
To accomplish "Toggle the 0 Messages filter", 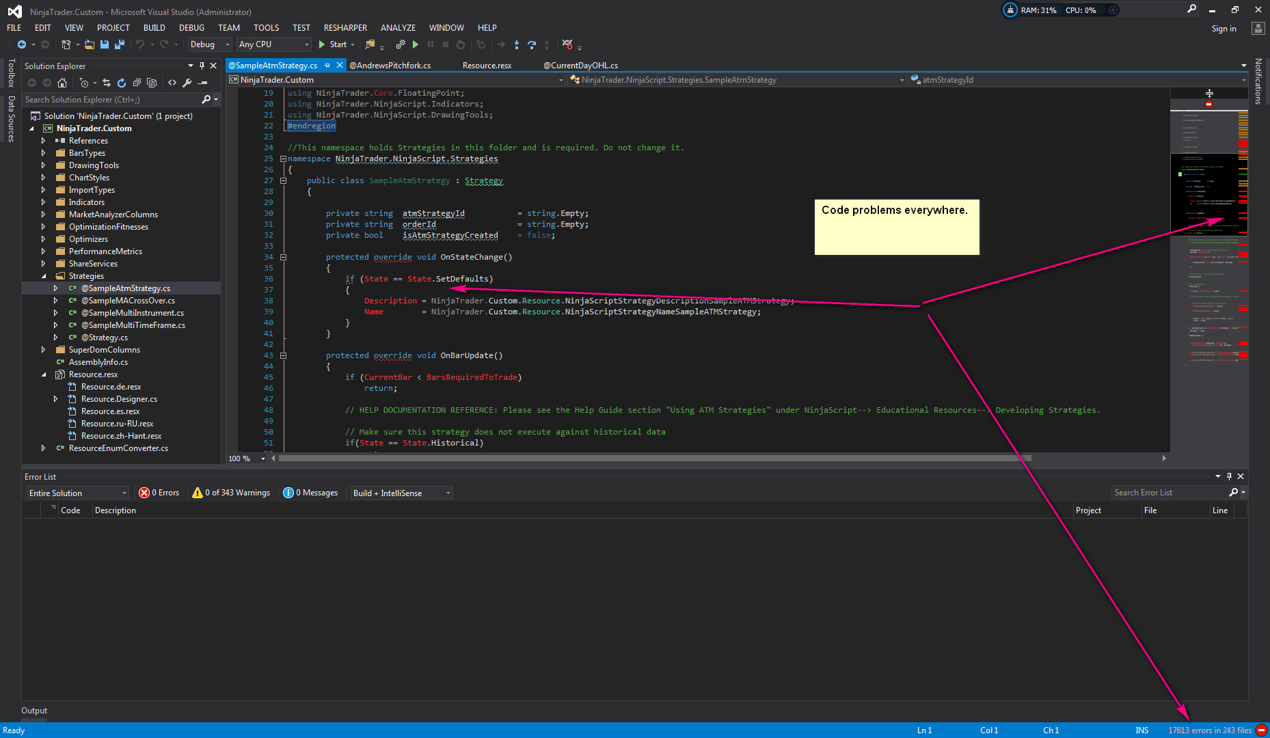I will coord(310,493).
